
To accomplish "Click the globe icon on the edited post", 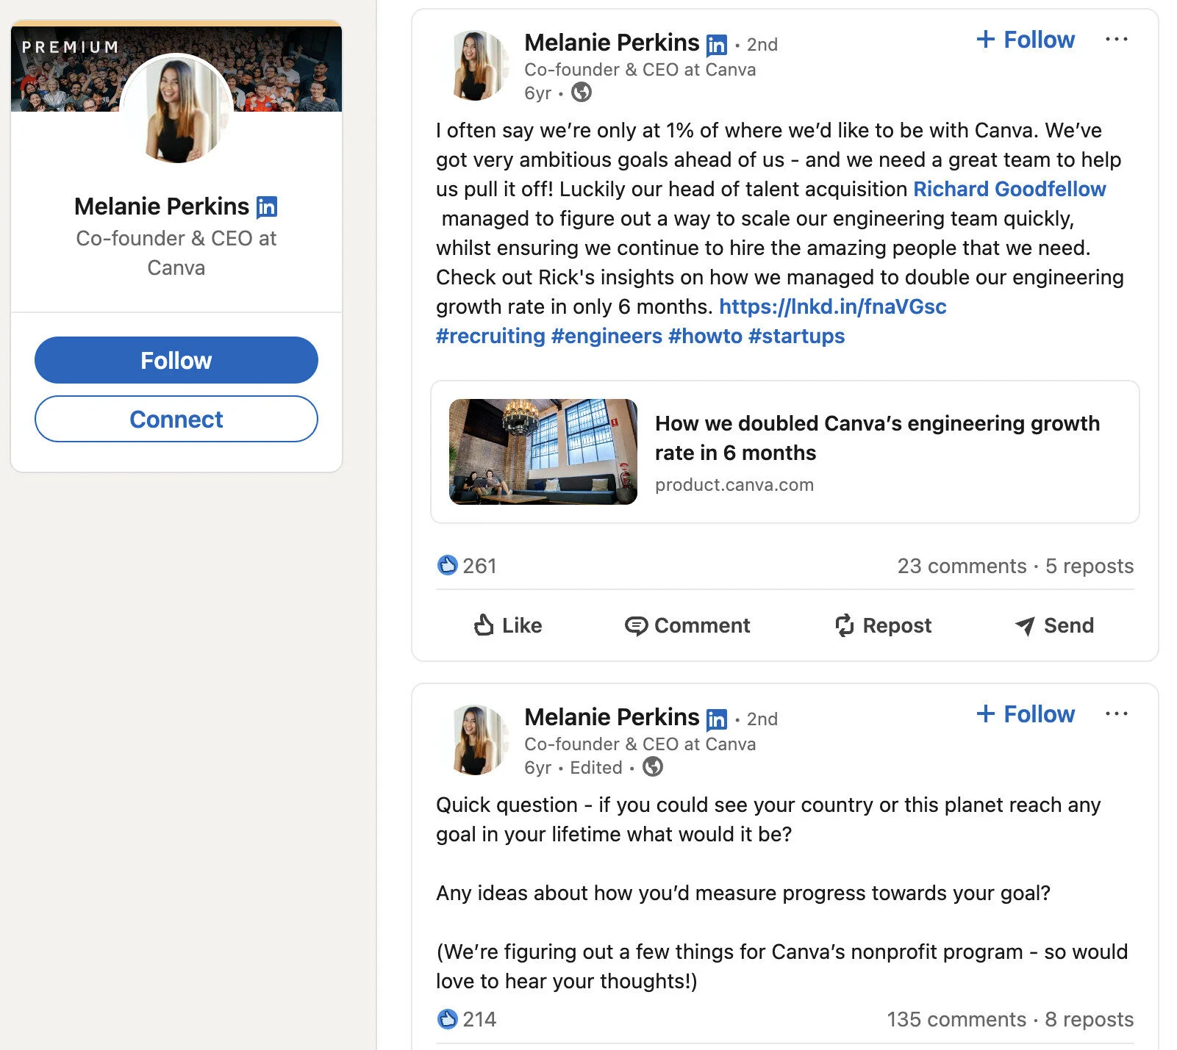I will pyautogui.click(x=653, y=767).
